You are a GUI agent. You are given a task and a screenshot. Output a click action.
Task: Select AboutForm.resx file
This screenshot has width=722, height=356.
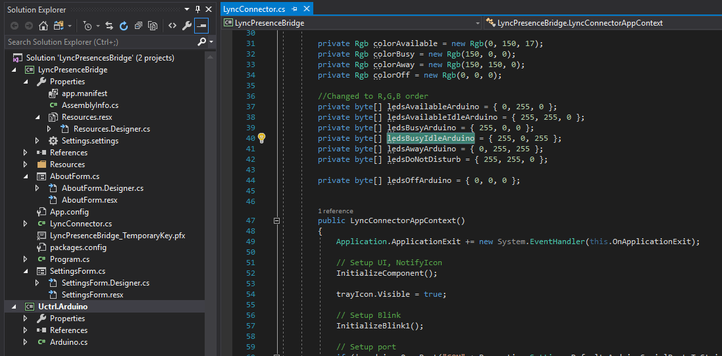coord(90,200)
